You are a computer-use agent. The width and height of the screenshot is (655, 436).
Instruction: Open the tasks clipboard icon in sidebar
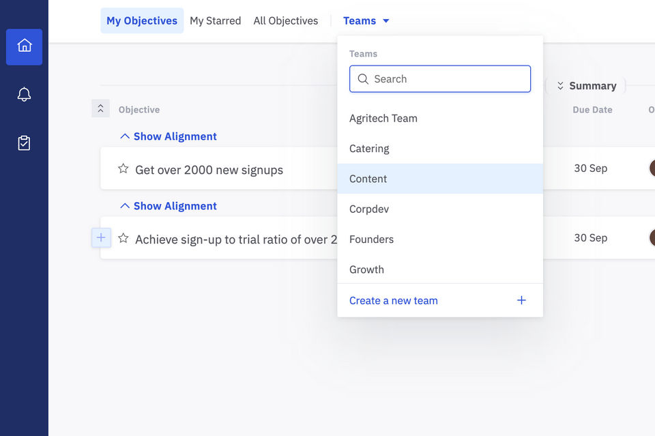click(x=25, y=143)
